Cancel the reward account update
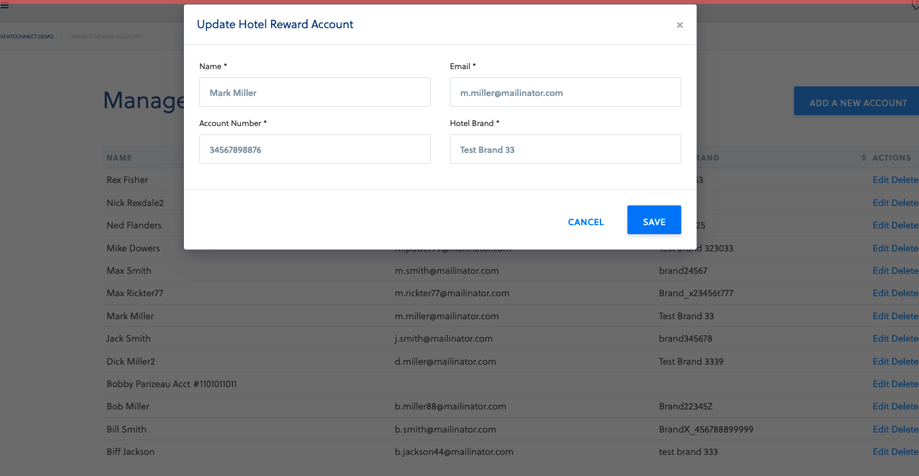The width and height of the screenshot is (919, 476). [x=586, y=222]
